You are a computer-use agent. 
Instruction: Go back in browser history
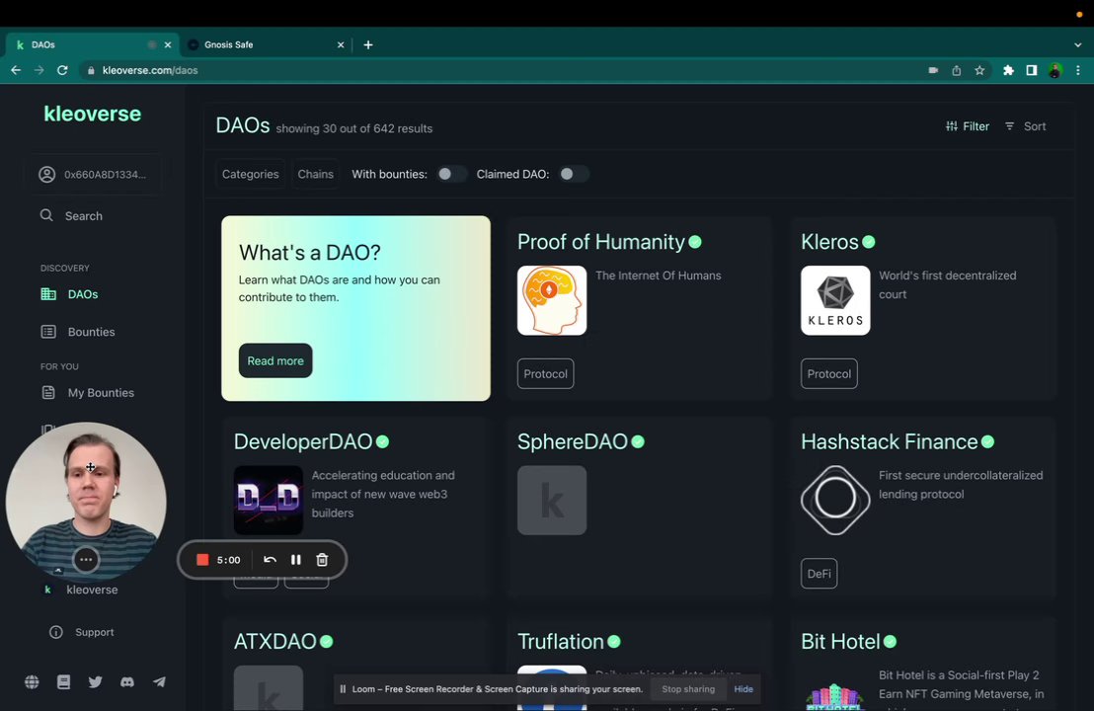pos(16,70)
